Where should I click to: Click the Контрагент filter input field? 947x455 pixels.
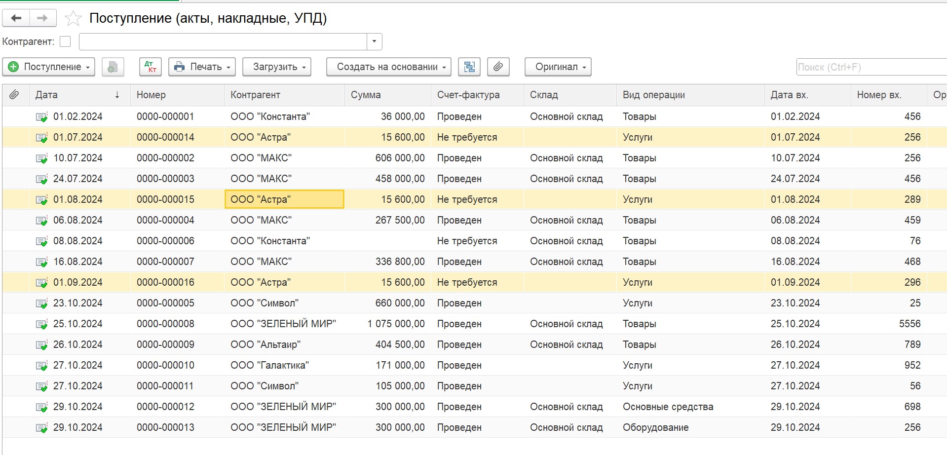(223, 41)
